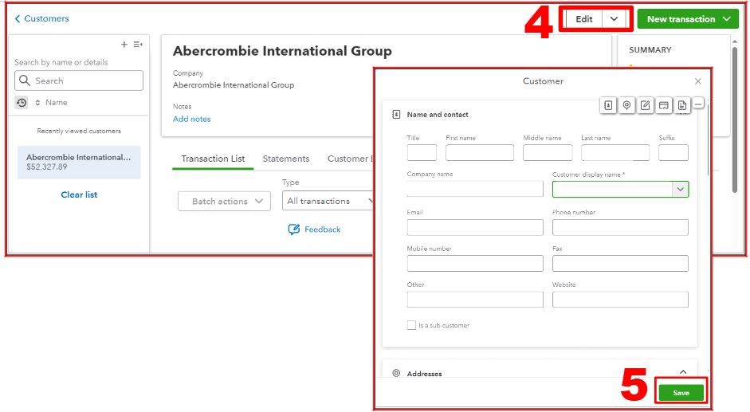Click Clear list link

(x=79, y=194)
